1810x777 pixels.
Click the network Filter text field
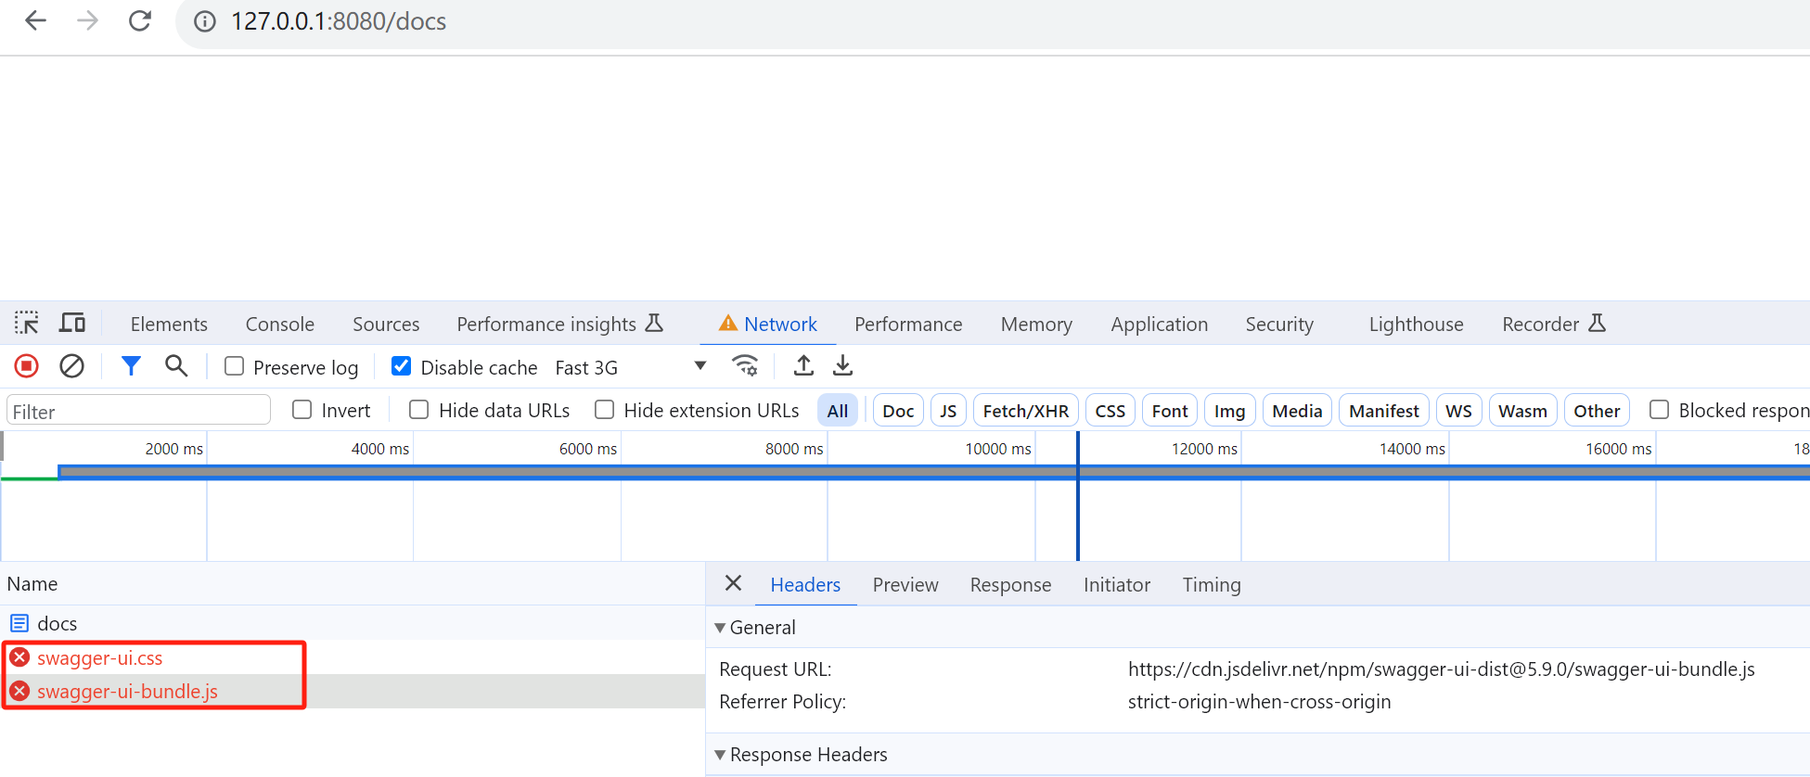(138, 411)
